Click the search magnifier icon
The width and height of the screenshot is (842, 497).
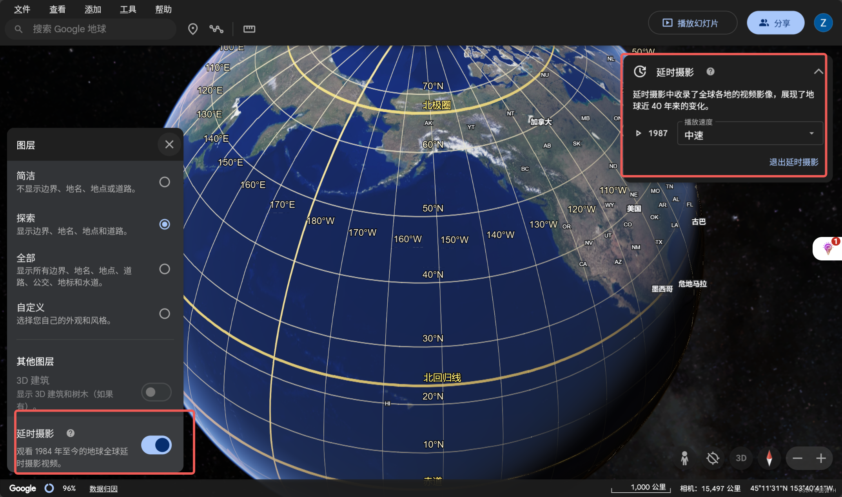pos(18,29)
